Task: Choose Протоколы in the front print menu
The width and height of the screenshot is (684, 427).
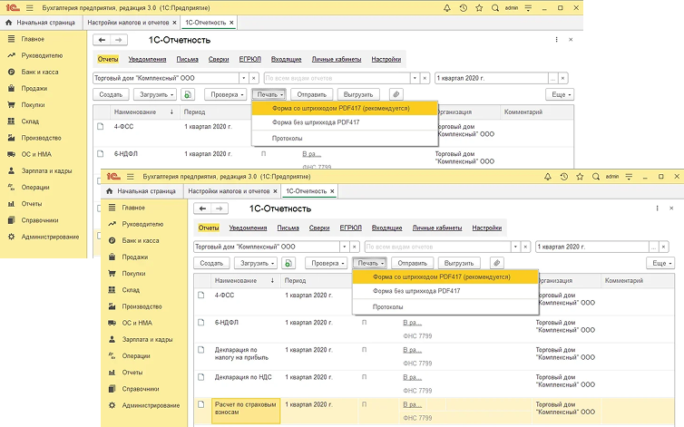Action: click(x=388, y=307)
